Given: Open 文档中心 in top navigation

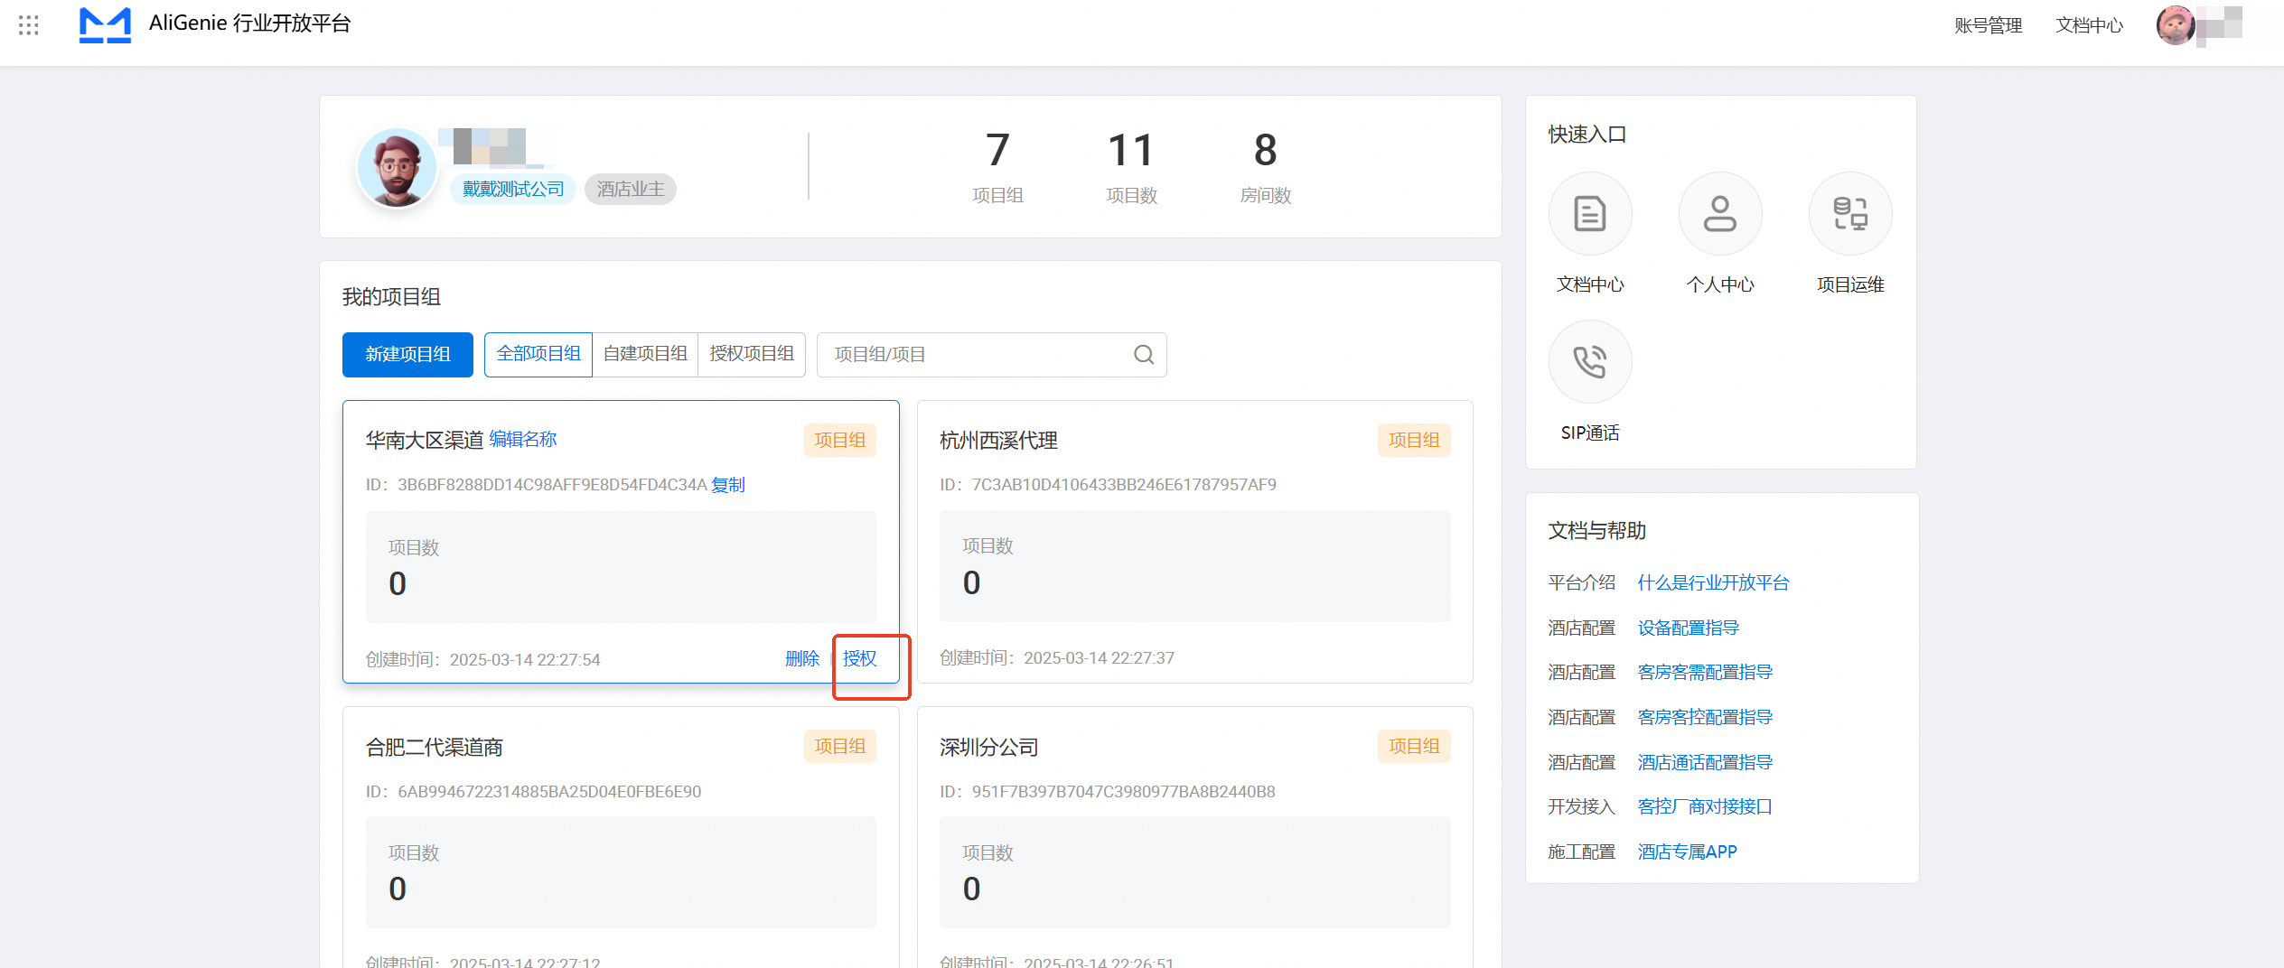Looking at the screenshot, I should [x=2089, y=25].
